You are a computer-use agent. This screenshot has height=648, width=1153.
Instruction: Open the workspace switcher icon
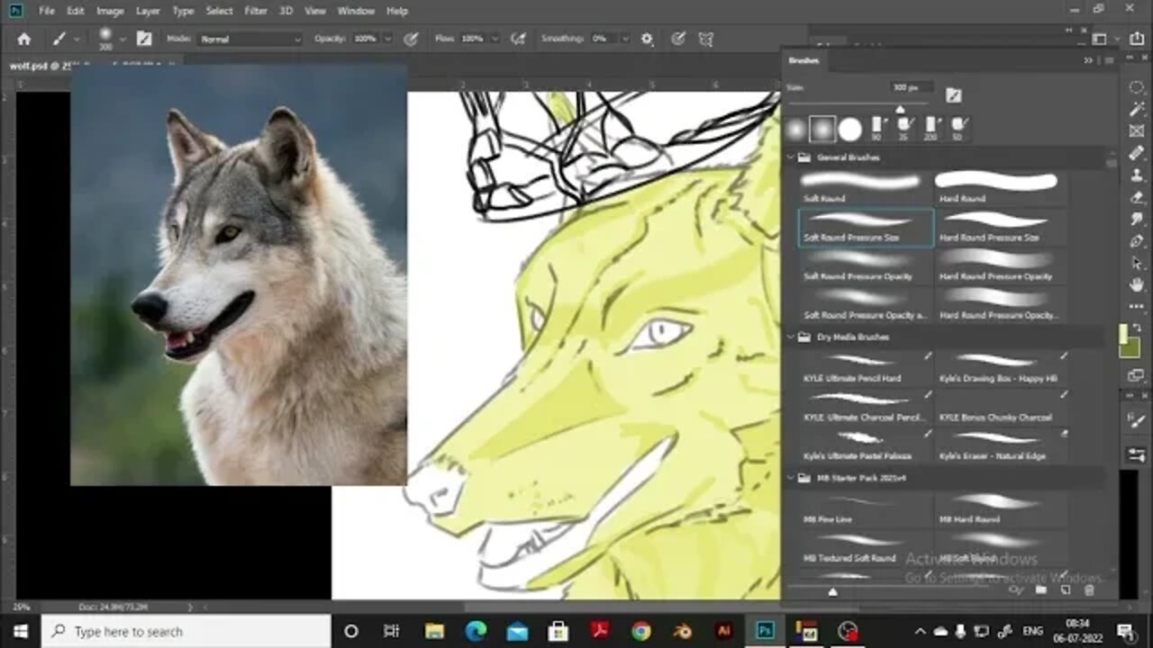point(1099,39)
